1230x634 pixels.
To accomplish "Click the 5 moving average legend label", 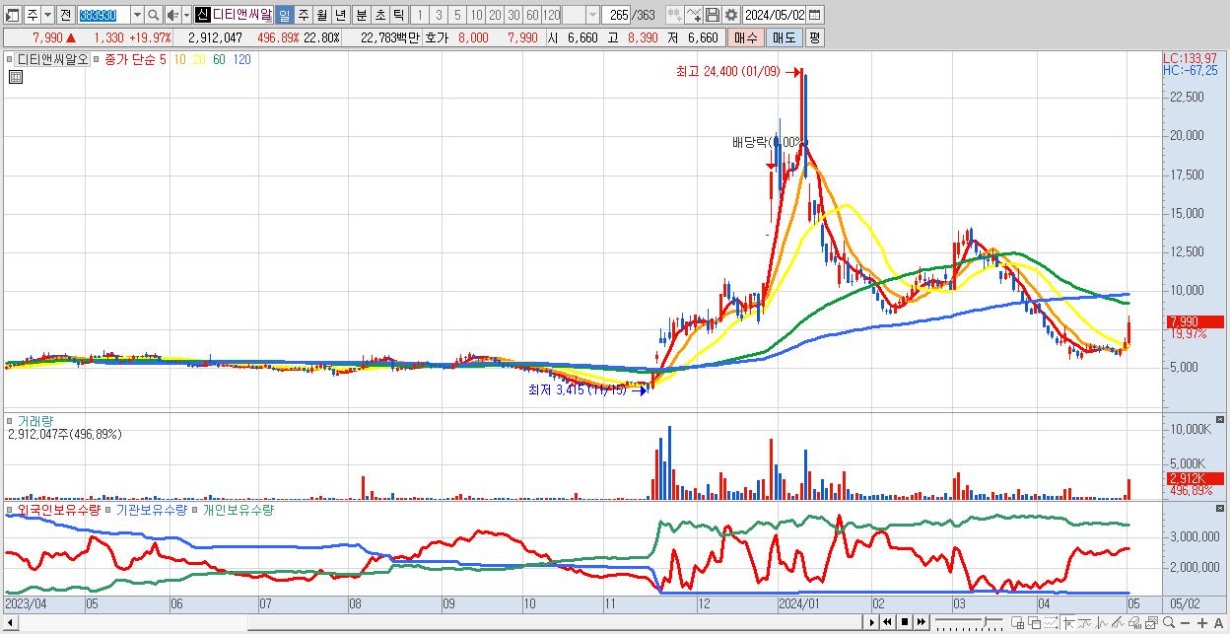I will click(x=163, y=59).
